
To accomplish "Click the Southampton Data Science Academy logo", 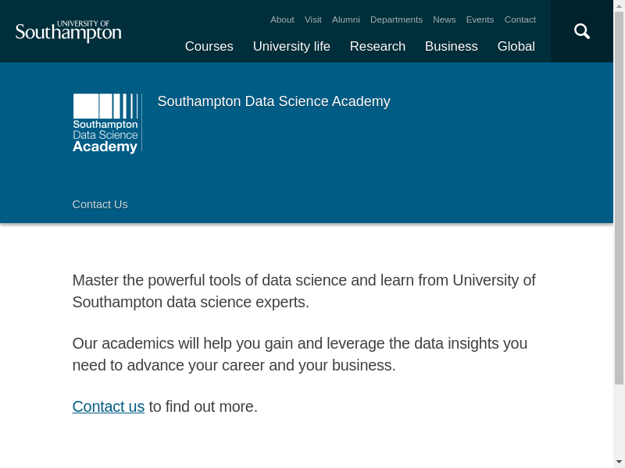I will click(106, 123).
